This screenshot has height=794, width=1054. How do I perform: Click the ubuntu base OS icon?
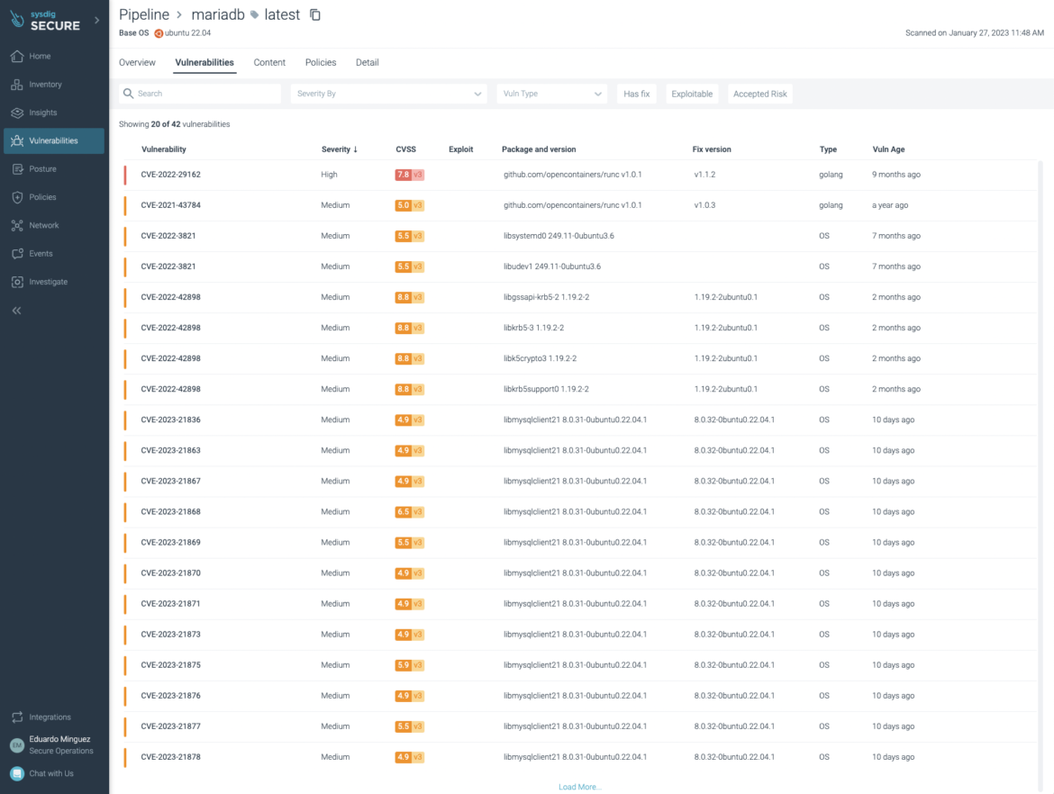[159, 33]
